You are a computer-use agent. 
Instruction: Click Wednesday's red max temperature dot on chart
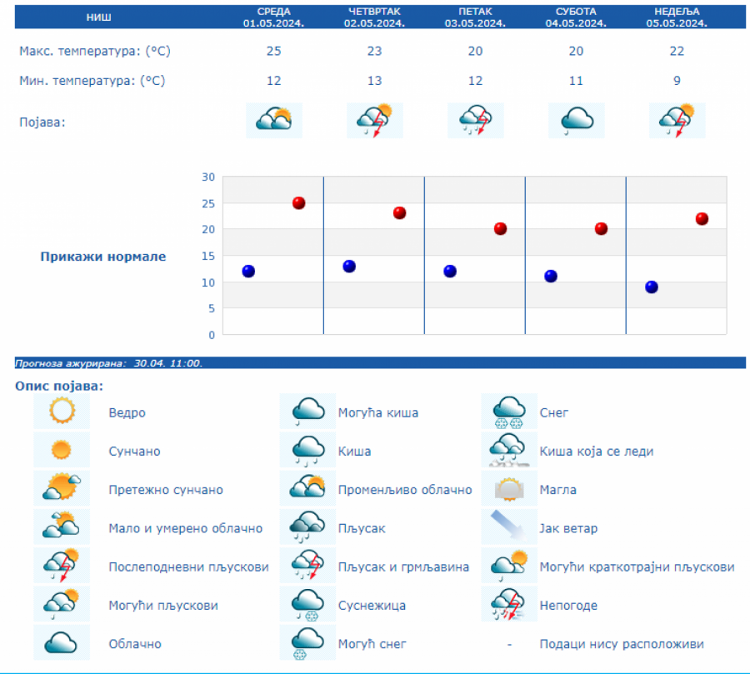point(298,202)
